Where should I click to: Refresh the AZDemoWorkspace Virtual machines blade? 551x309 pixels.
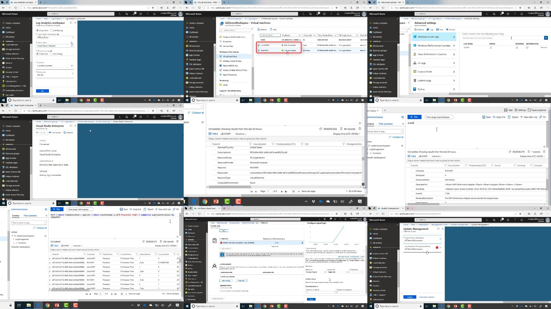[262, 30]
